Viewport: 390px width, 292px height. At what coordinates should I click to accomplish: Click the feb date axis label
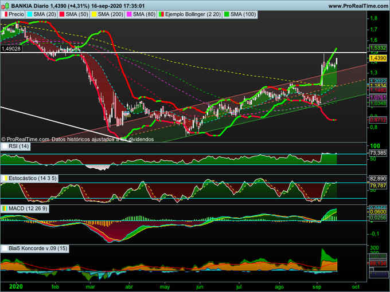tap(55, 286)
